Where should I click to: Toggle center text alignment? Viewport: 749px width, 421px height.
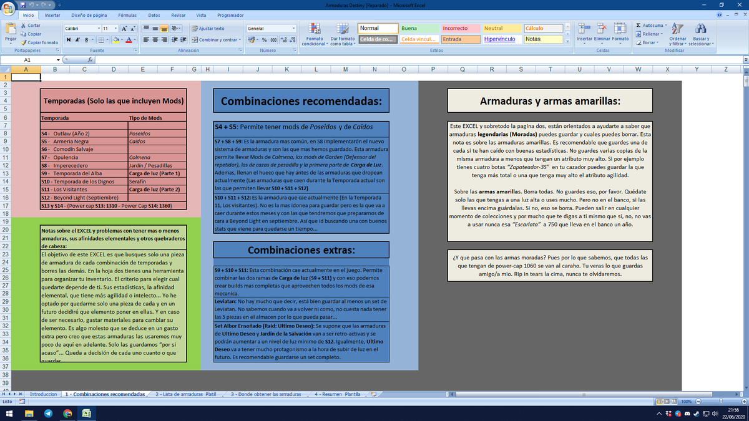coord(155,39)
